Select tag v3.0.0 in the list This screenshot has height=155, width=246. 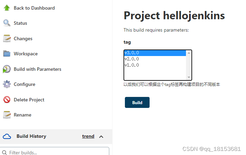coord(154,53)
